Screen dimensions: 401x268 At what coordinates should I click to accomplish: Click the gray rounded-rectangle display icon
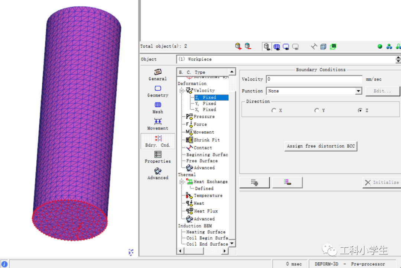(296, 47)
